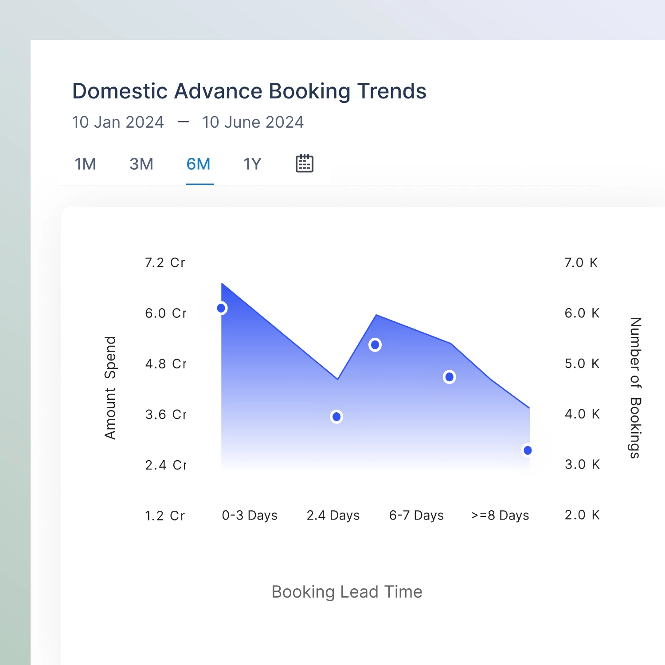The image size is (665, 665).
Task: Click the '6.0 Cr' axis value
Action: click(x=165, y=313)
